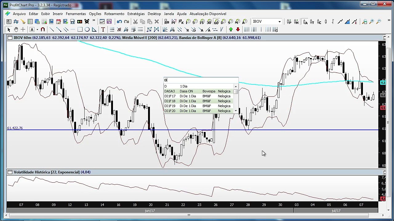The height and width of the screenshot is (221, 394).
Task: Select DI1F19 from suggestion list
Action: pos(199,106)
